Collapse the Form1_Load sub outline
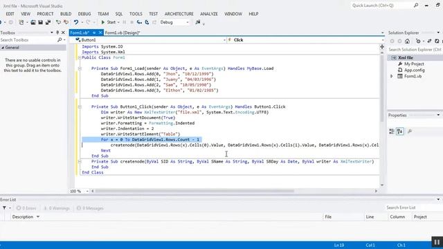This screenshot has width=443, height=249. coord(80,68)
